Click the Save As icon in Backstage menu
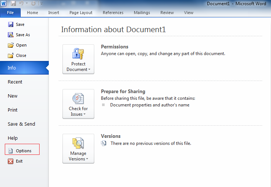 (x=11, y=35)
